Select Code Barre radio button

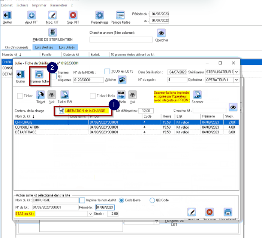[x=121, y=200]
